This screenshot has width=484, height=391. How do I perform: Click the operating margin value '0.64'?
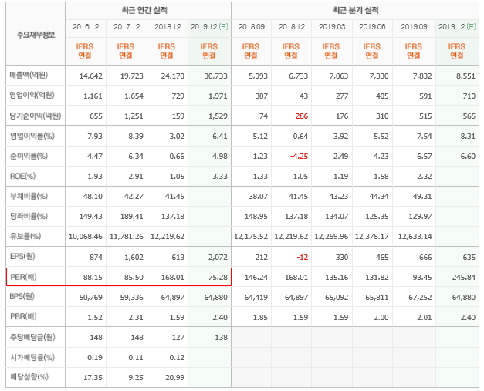coord(300,137)
